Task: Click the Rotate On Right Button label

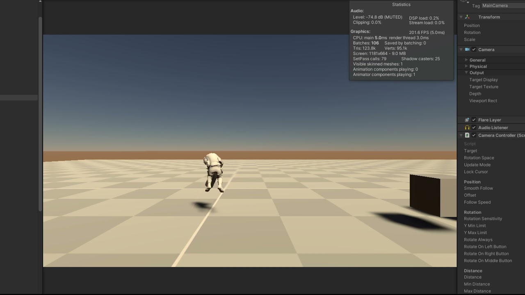Action: tap(486, 254)
